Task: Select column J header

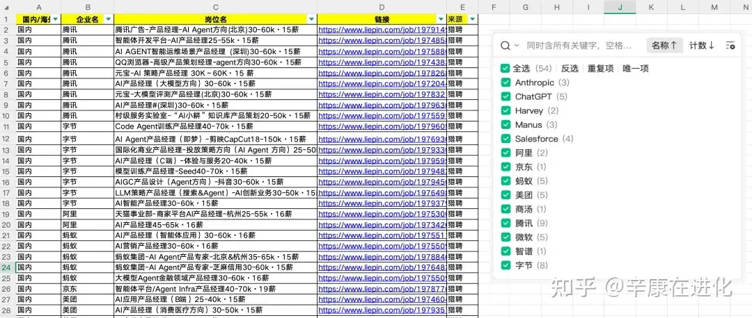Action: point(620,7)
